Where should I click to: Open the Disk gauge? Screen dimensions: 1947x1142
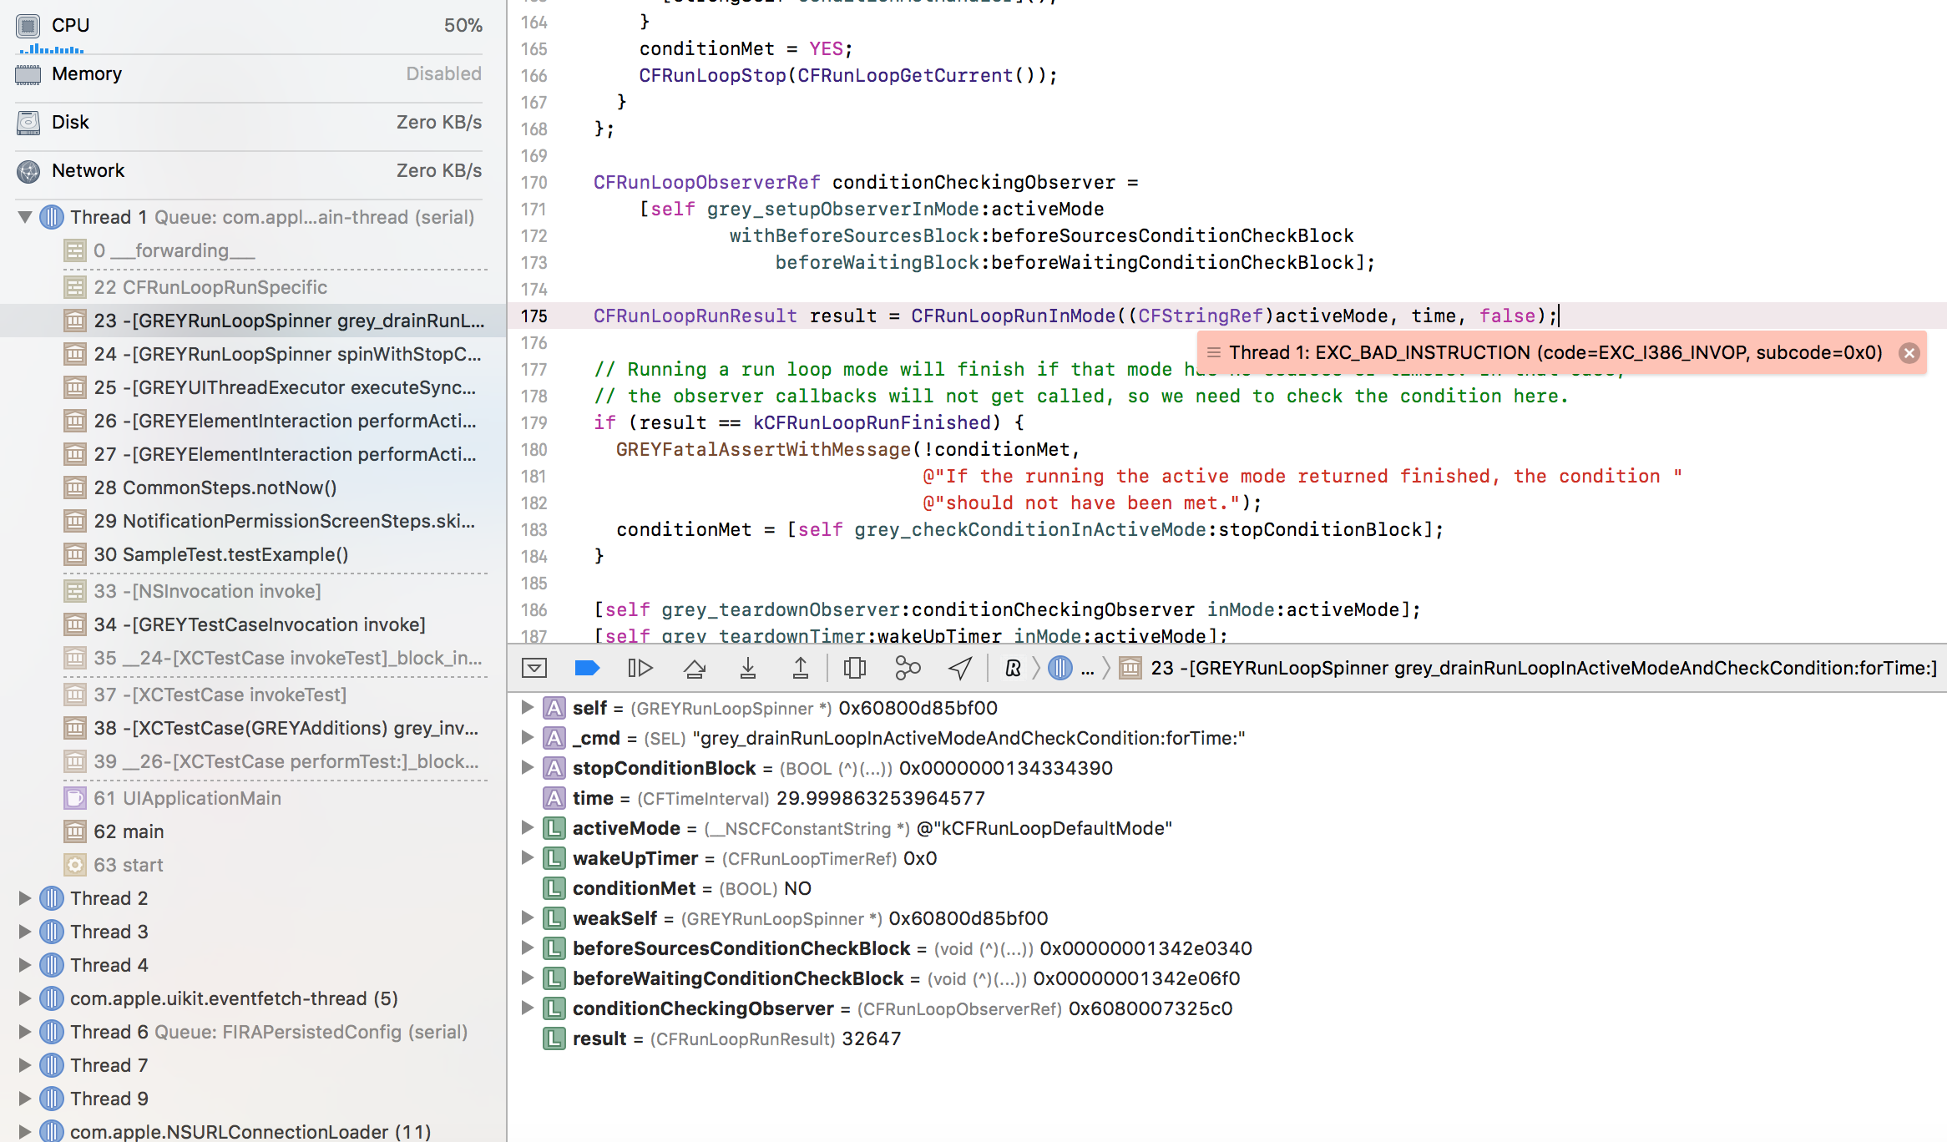(x=250, y=123)
